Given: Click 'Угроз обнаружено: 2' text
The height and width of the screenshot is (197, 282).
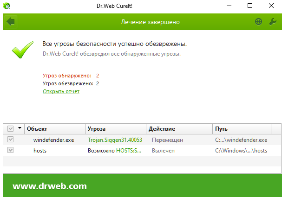Looking at the screenshot, I should coord(71,76).
